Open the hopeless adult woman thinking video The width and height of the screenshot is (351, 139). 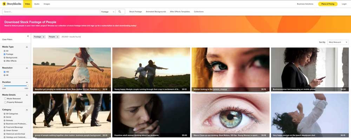[x=151, y=115]
